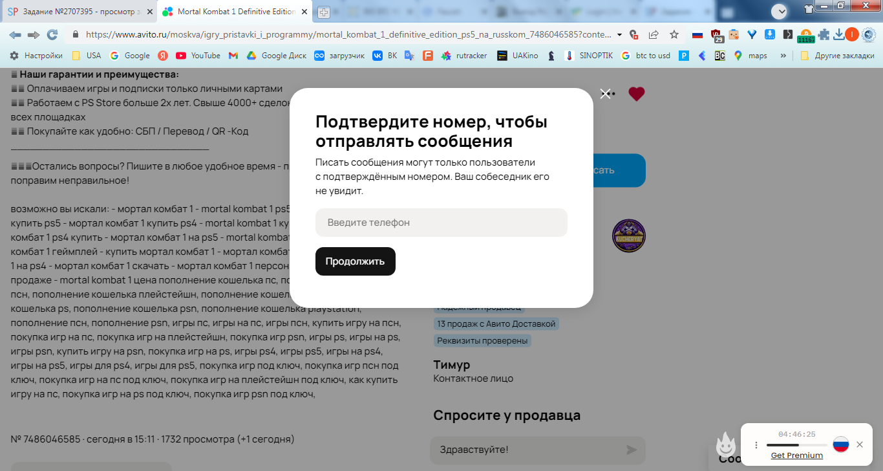Open the orange profile avatar

852,34
